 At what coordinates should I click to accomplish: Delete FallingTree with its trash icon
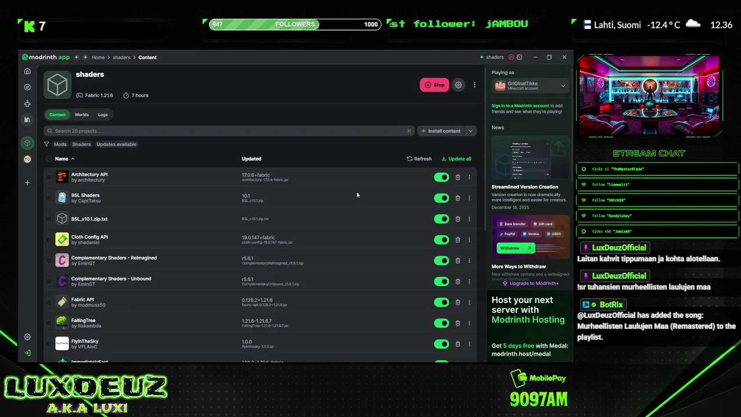pyautogui.click(x=457, y=323)
